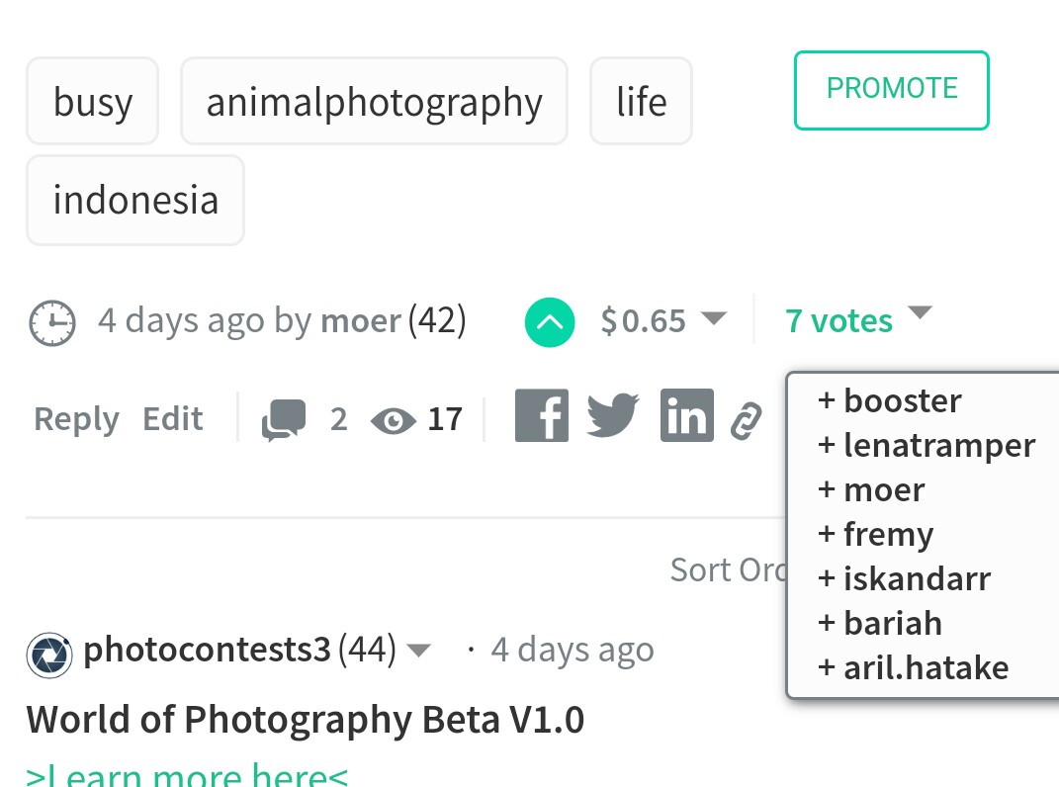Share post via LinkedIn icon
The width and height of the screenshot is (1059, 787).
click(687, 415)
